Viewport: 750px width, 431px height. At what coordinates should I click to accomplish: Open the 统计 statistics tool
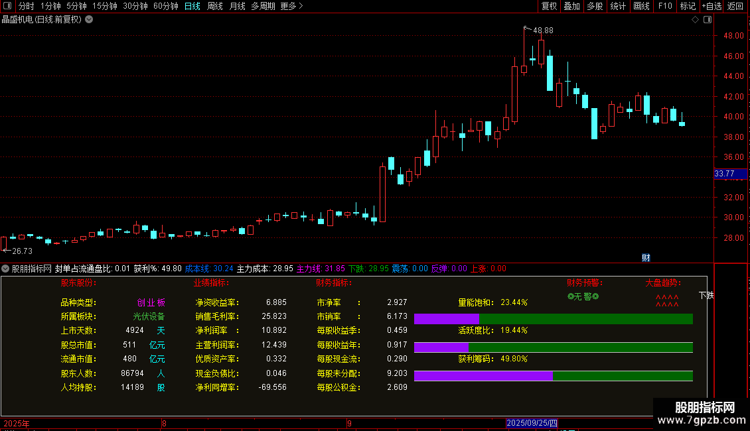(x=618, y=6)
